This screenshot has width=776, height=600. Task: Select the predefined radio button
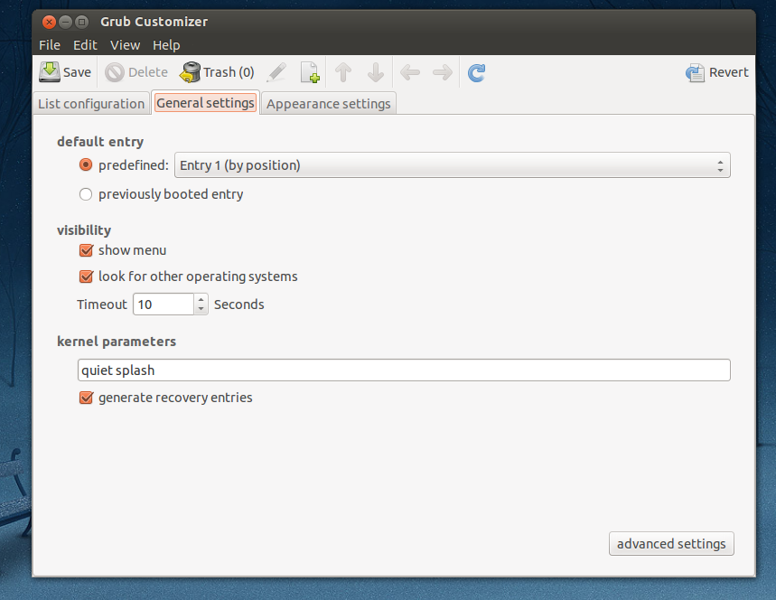click(86, 164)
